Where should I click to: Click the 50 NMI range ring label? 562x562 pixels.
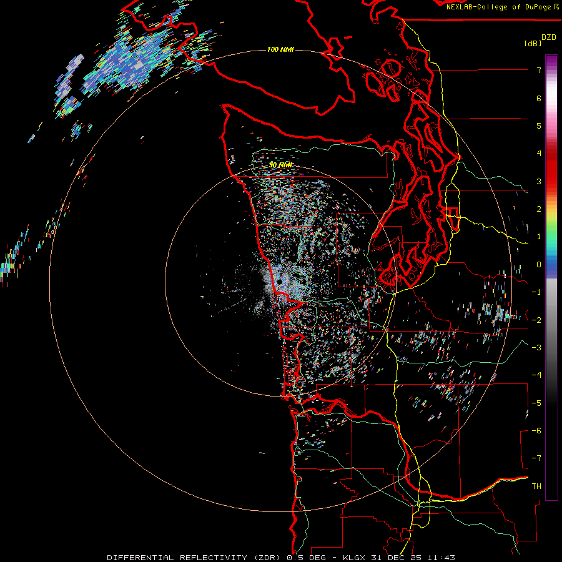280,165
